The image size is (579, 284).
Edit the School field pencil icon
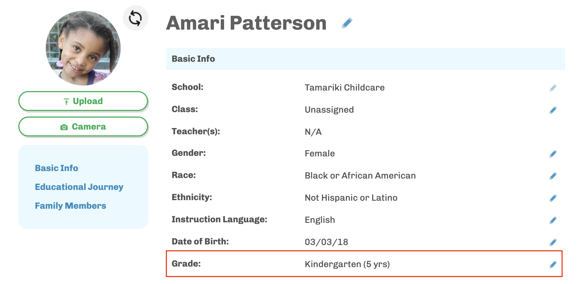coord(553,88)
